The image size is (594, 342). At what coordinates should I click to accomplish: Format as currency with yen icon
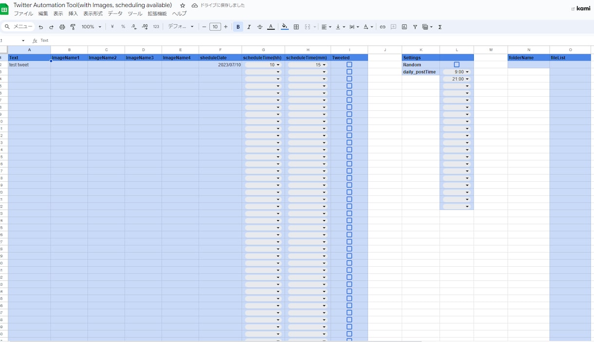click(x=112, y=27)
